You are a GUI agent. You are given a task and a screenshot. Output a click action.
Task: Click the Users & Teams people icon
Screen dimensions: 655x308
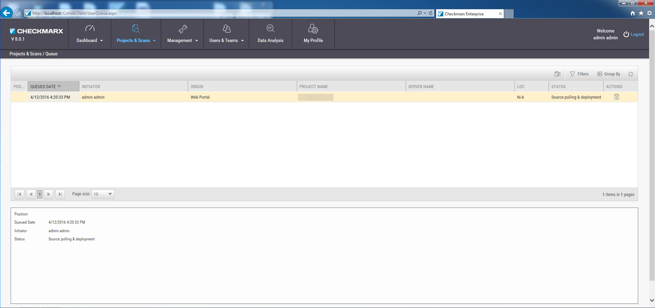[x=226, y=28]
